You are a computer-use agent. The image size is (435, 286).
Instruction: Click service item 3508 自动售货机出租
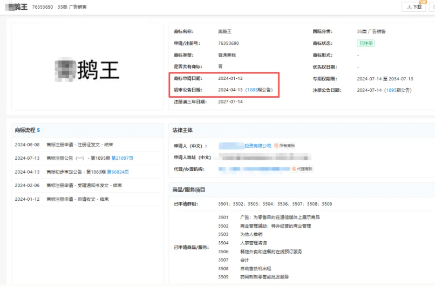(x=244, y=269)
